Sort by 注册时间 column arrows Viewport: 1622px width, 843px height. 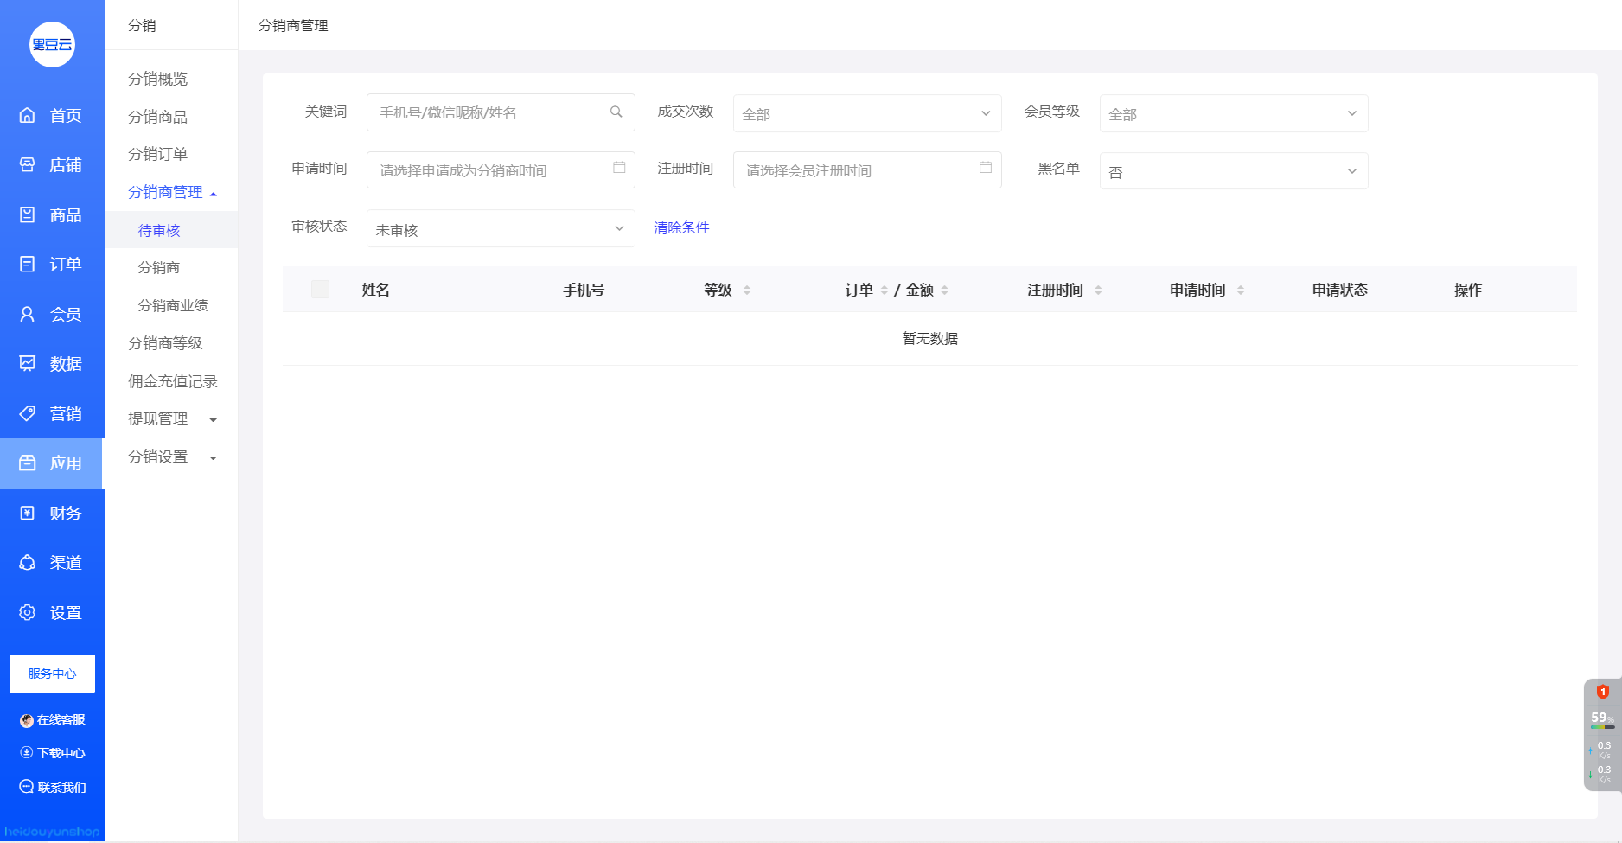[1098, 291]
